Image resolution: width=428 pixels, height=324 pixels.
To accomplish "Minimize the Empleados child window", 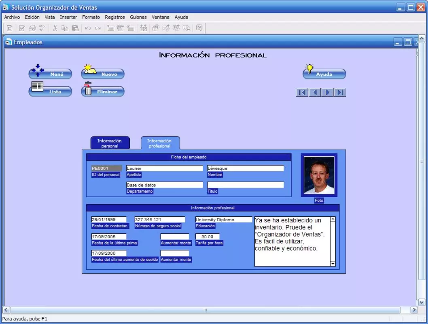I will (398, 42).
